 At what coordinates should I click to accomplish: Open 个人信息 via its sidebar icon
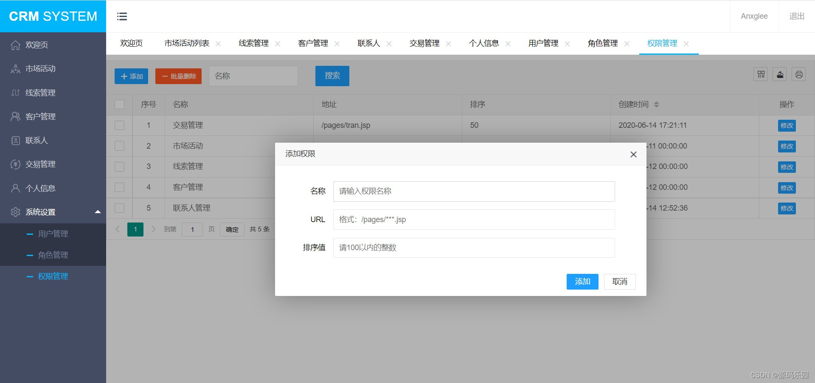tap(15, 188)
